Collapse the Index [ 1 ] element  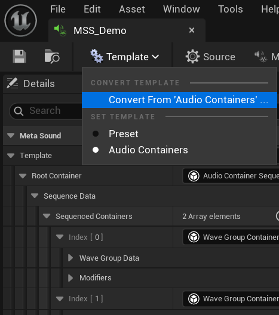60,299
